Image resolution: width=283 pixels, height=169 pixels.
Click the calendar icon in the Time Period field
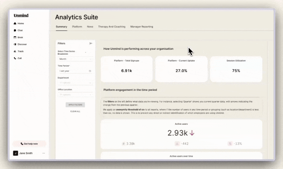(x=90, y=71)
